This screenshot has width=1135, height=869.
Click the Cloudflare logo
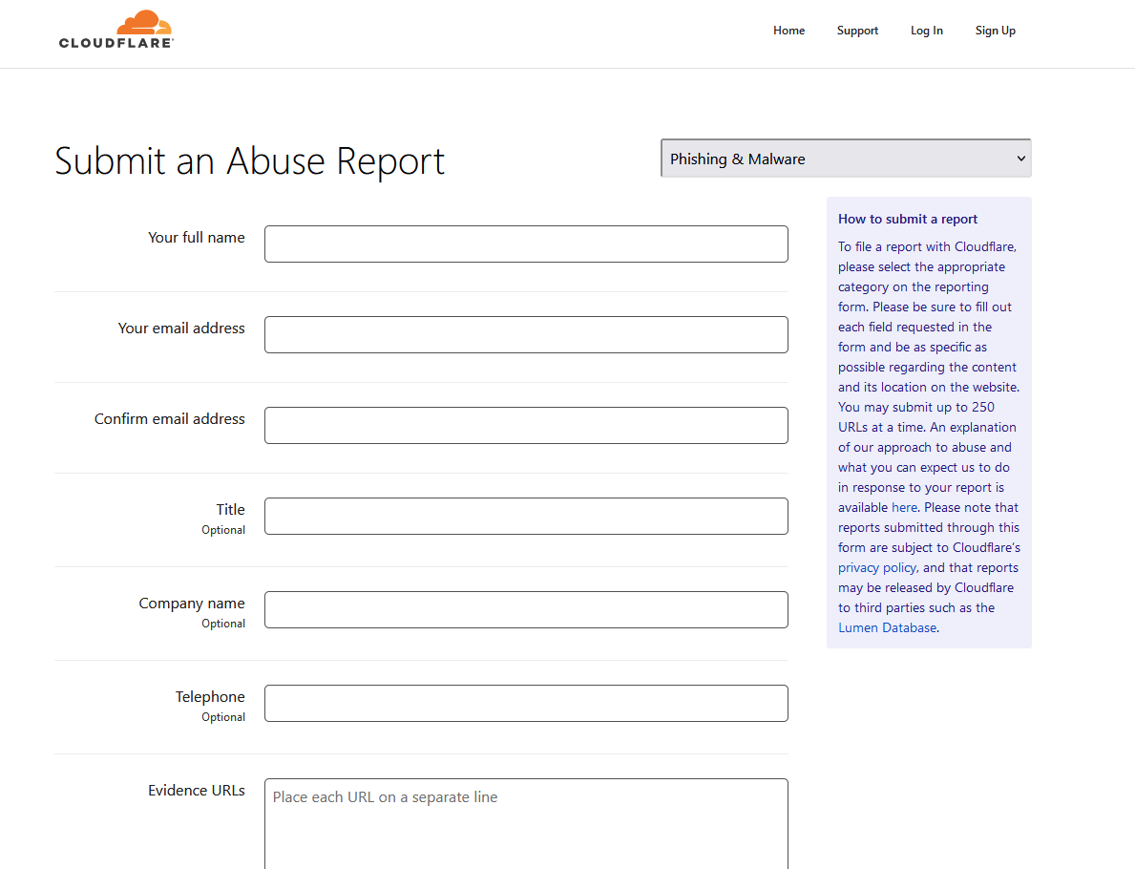(x=116, y=30)
